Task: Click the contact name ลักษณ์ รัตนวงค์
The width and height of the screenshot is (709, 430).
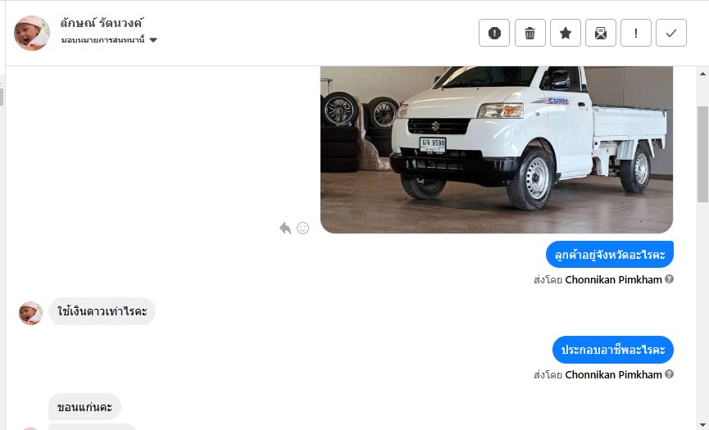Action: pos(102,23)
